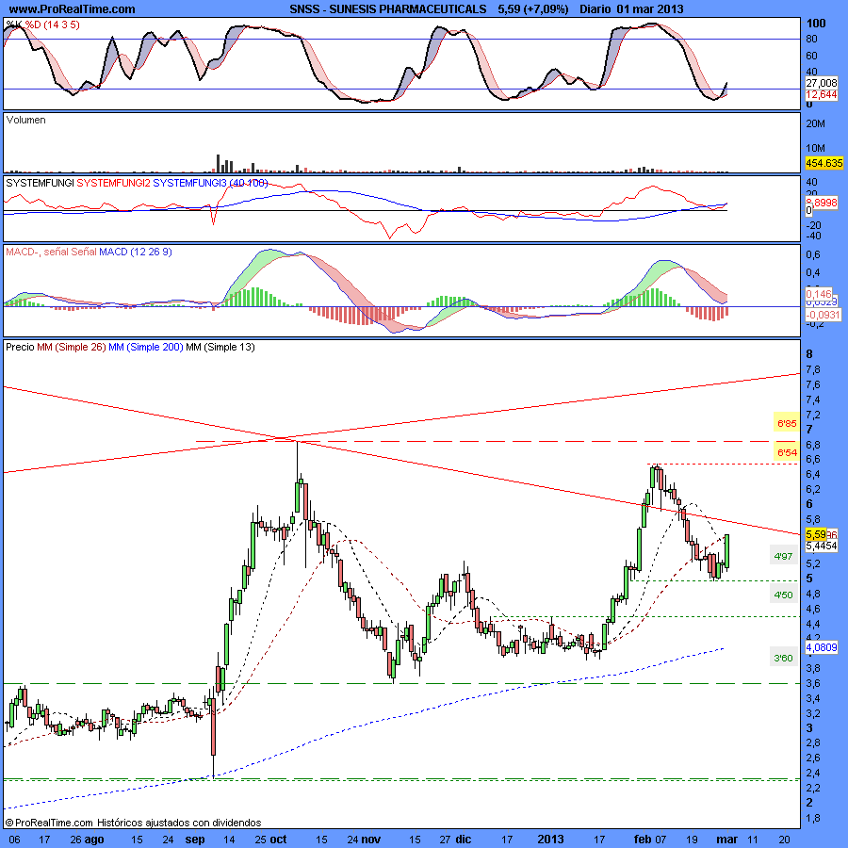Click the ProRealTime.com copyright footer text
Screen dimensions: 848x848
coord(133,823)
